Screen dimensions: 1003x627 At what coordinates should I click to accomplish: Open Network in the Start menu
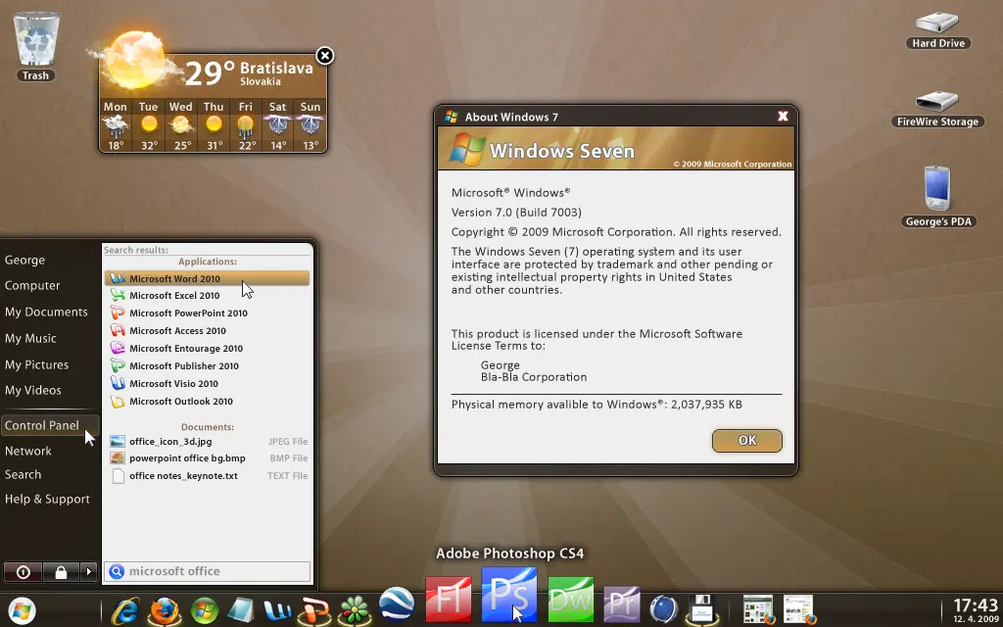click(28, 451)
